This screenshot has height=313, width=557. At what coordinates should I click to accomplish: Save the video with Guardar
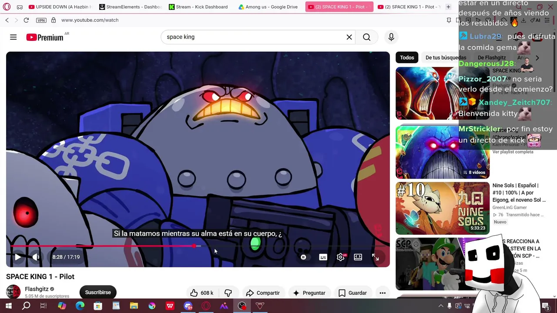coord(353,293)
